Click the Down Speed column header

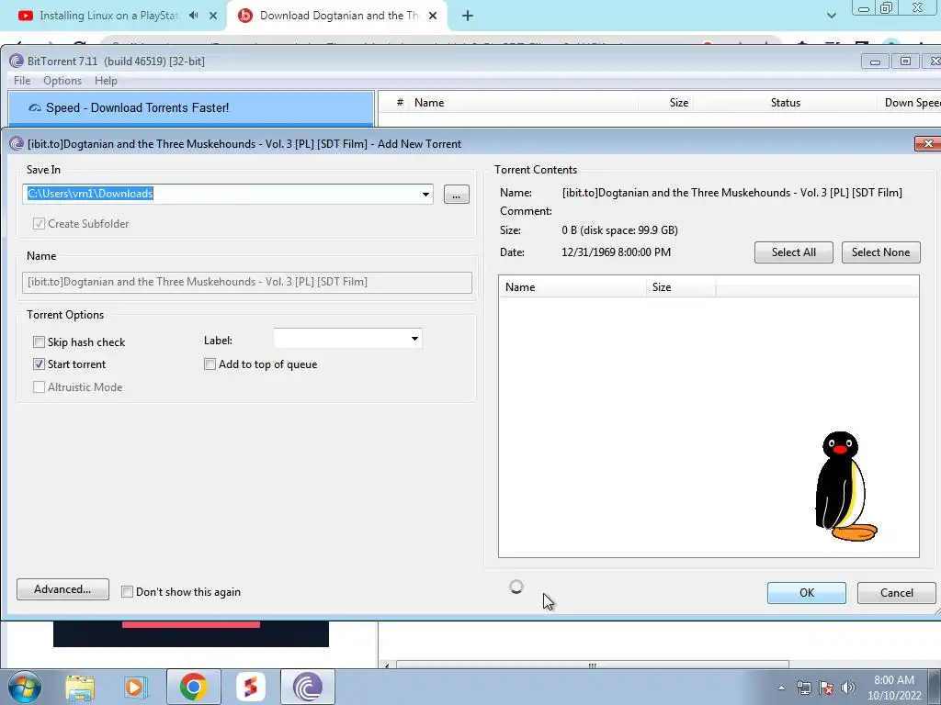[911, 103]
